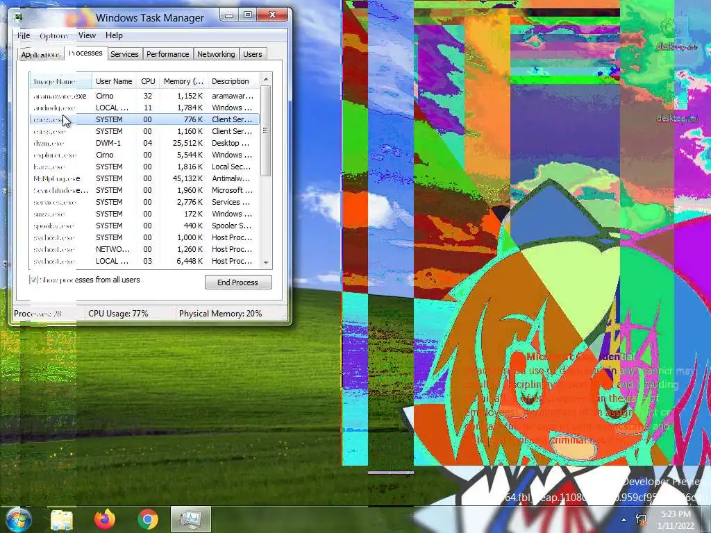Click CPU Usage 77% in status bar
Screen dimensions: 711x533
[118, 313]
